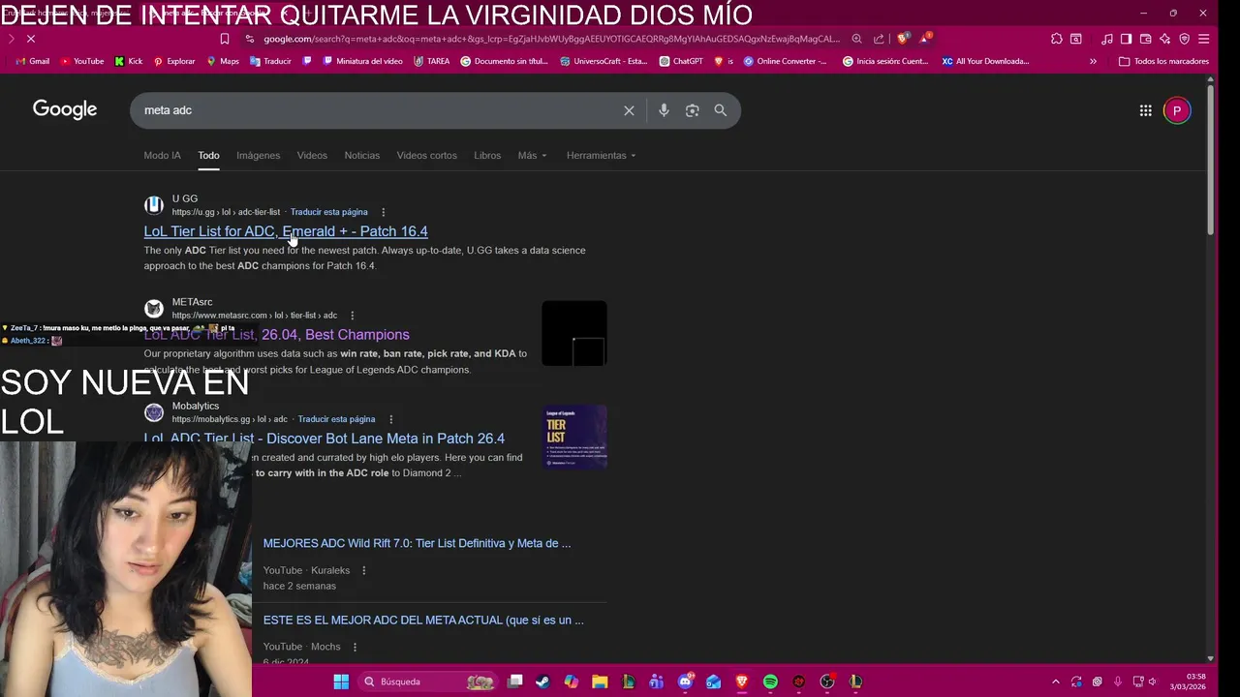Open the Google apps grid
Viewport: 1240px width, 697px height.
click(1145, 110)
